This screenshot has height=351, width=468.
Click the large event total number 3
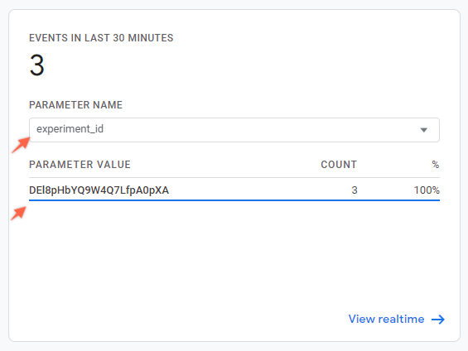(37, 65)
